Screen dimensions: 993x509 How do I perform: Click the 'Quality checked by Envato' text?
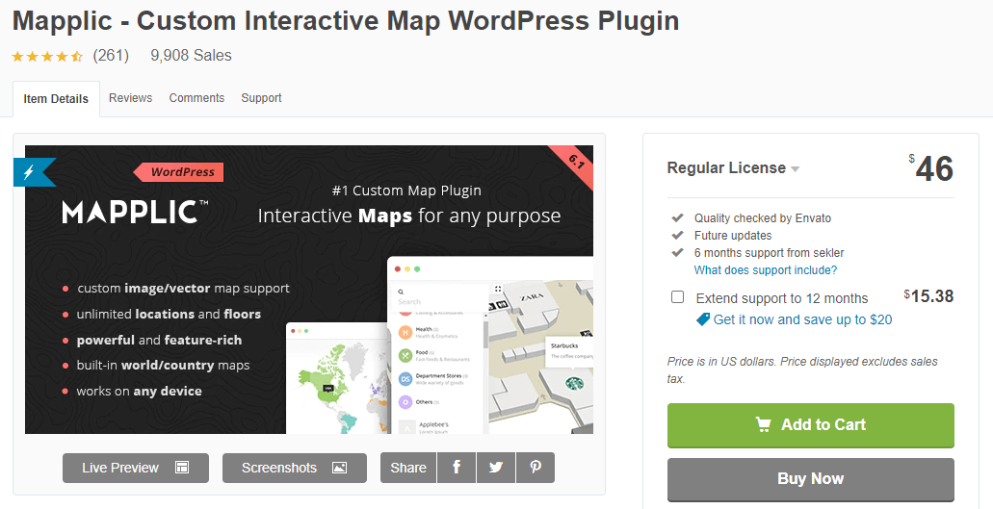click(763, 218)
